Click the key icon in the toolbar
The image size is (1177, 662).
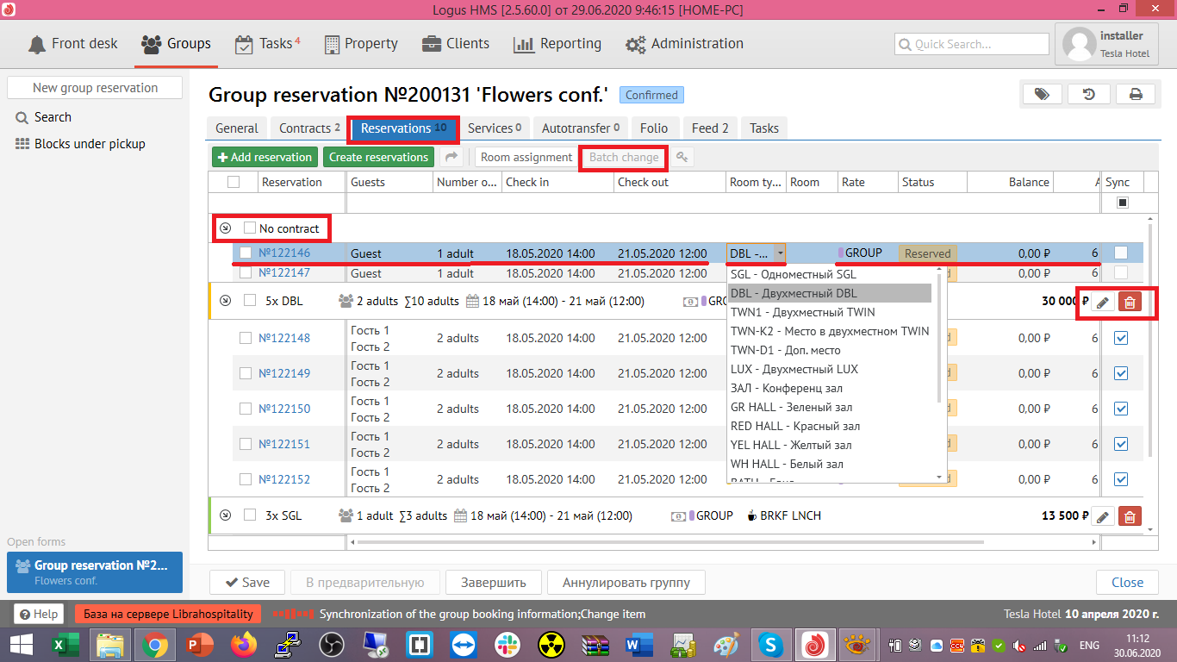coord(682,157)
